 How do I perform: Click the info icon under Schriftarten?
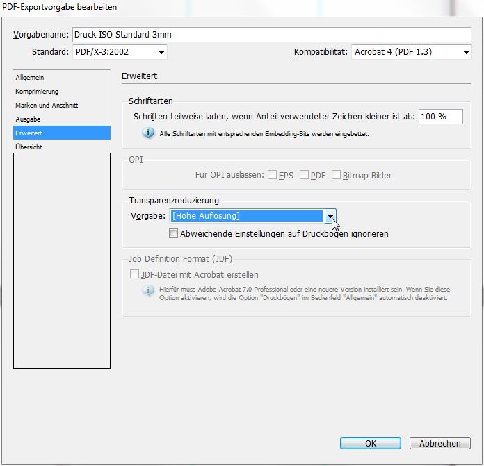coord(147,133)
